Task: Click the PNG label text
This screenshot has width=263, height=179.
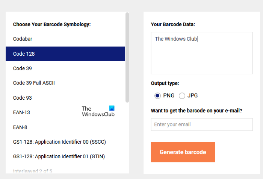Action: (x=169, y=96)
